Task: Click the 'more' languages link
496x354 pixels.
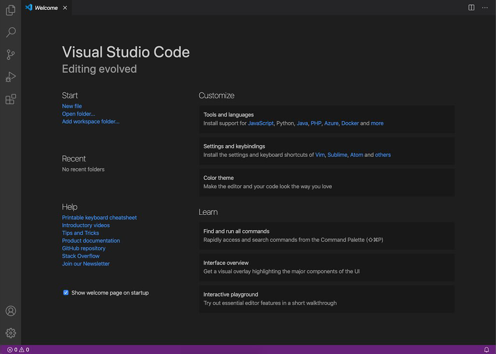Action: [377, 123]
